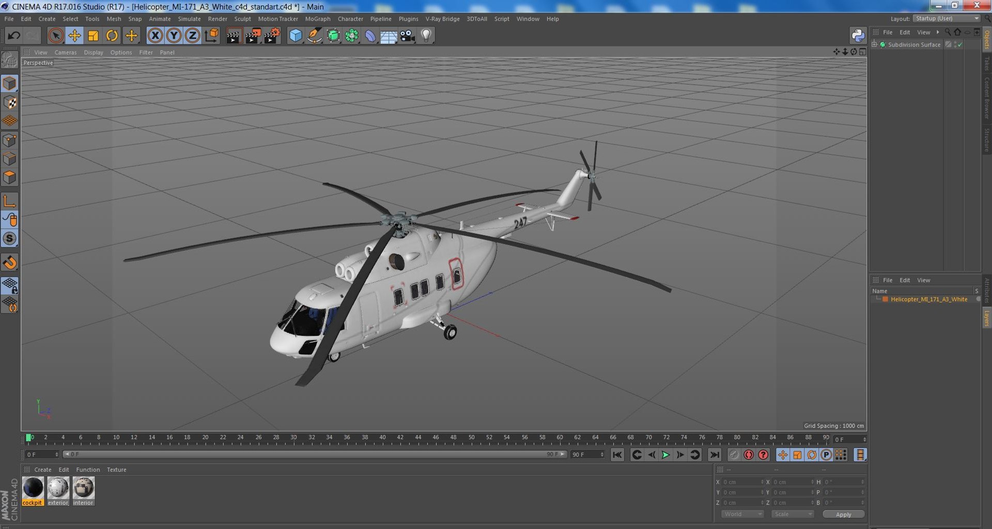Screen dimensions: 992x529
Task: Click the current frame field 0 F
Action: point(42,455)
